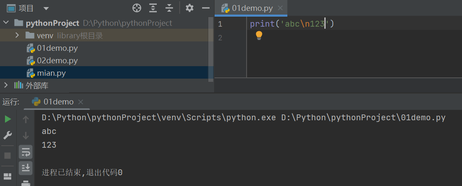The height and width of the screenshot is (186, 462).
Task: Hide the project panel with minus icon
Action: click(205, 8)
